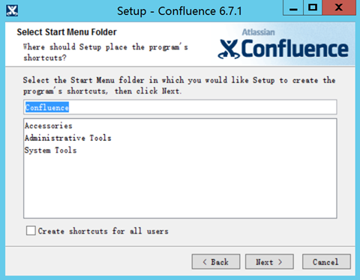Viewport: 360px width, 280px height.
Task: Maximize the Setup window
Action: [x=313, y=7]
